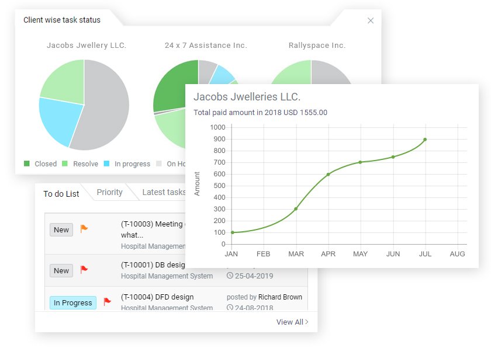Viewport: 491px width, 348px height.
Task: Click the clock icon next to 24-08-2018
Action: pos(230,308)
